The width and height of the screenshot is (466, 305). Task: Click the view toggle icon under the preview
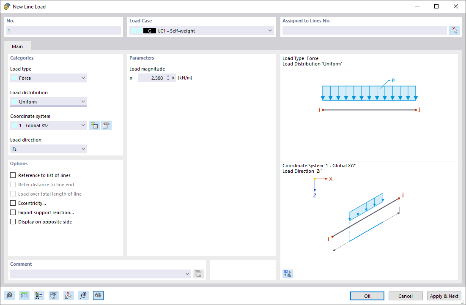click(x=288, y=274)
